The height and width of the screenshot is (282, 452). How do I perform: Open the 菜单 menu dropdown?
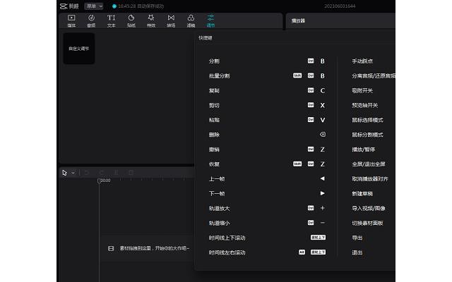tap(94, 6)
